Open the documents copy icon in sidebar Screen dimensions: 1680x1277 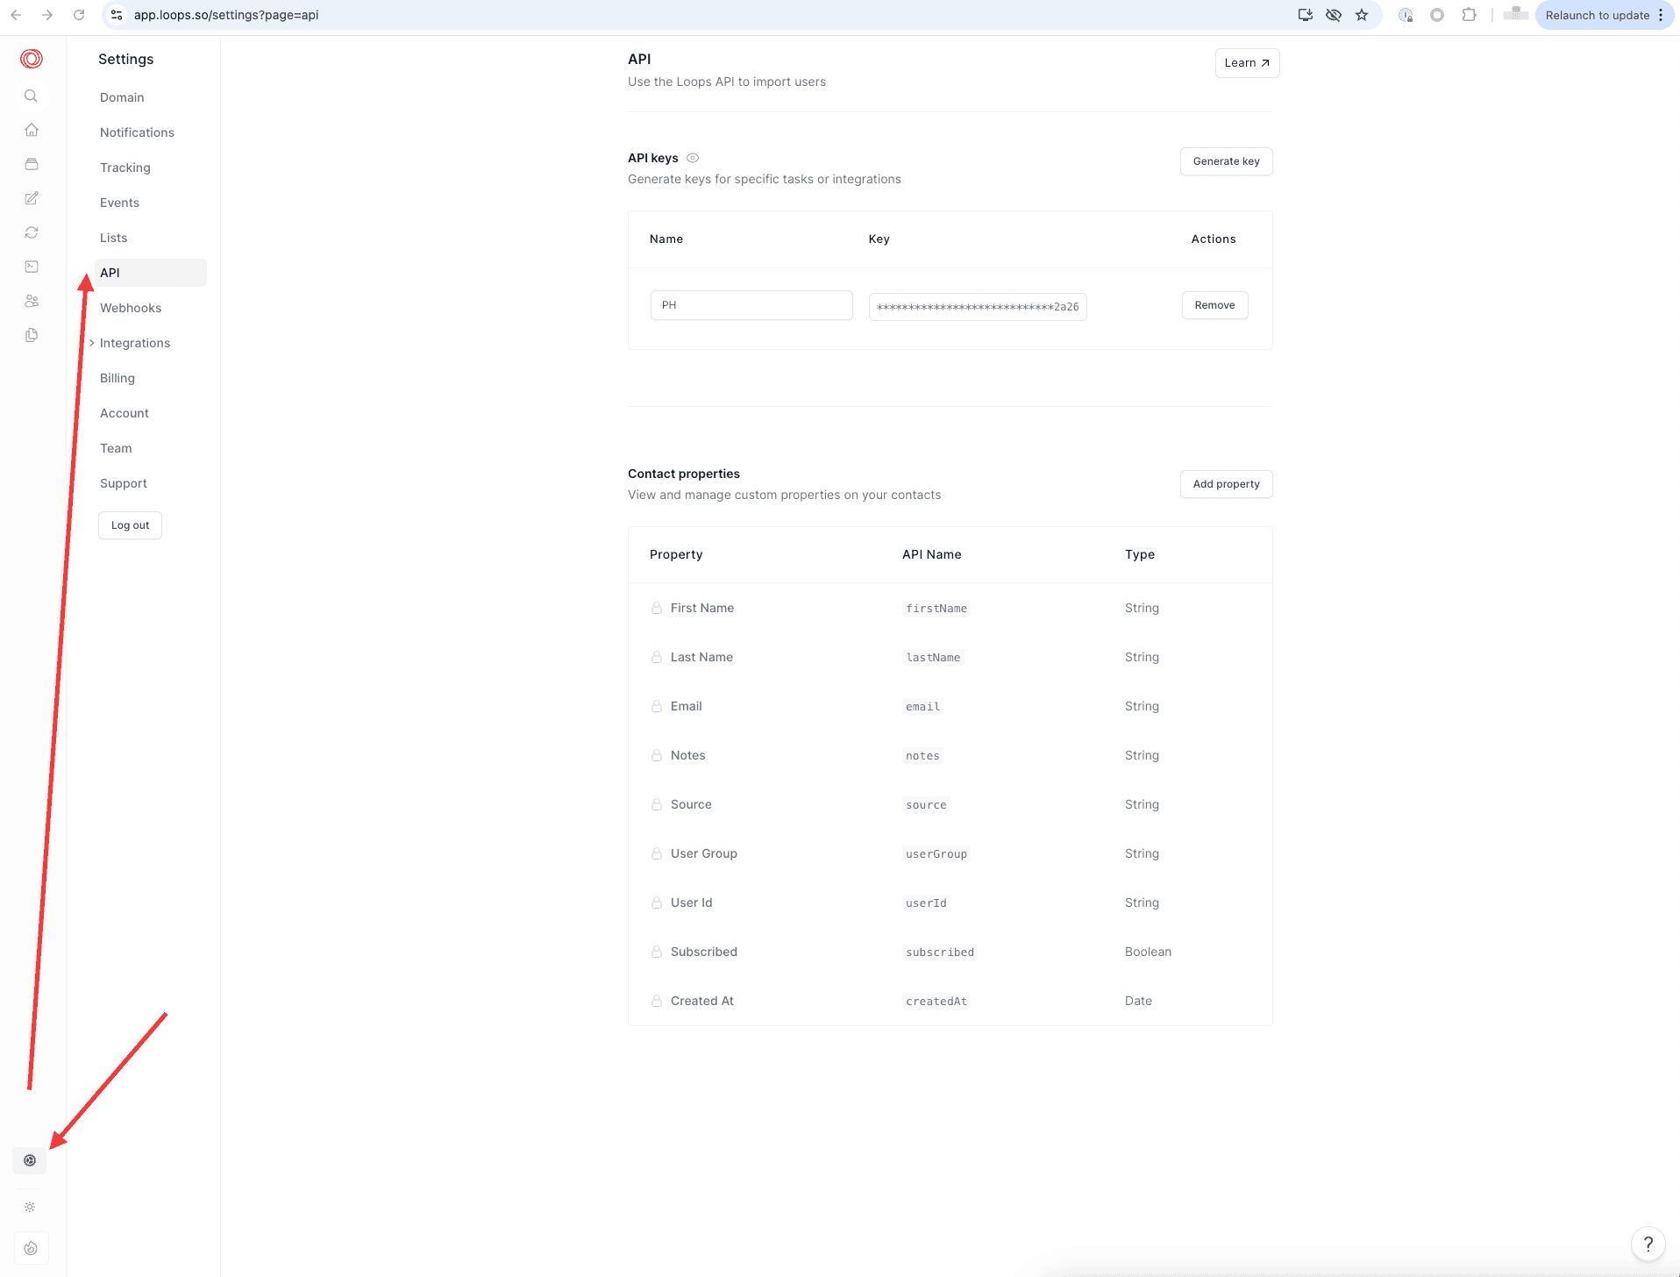[x=32, y=335]
